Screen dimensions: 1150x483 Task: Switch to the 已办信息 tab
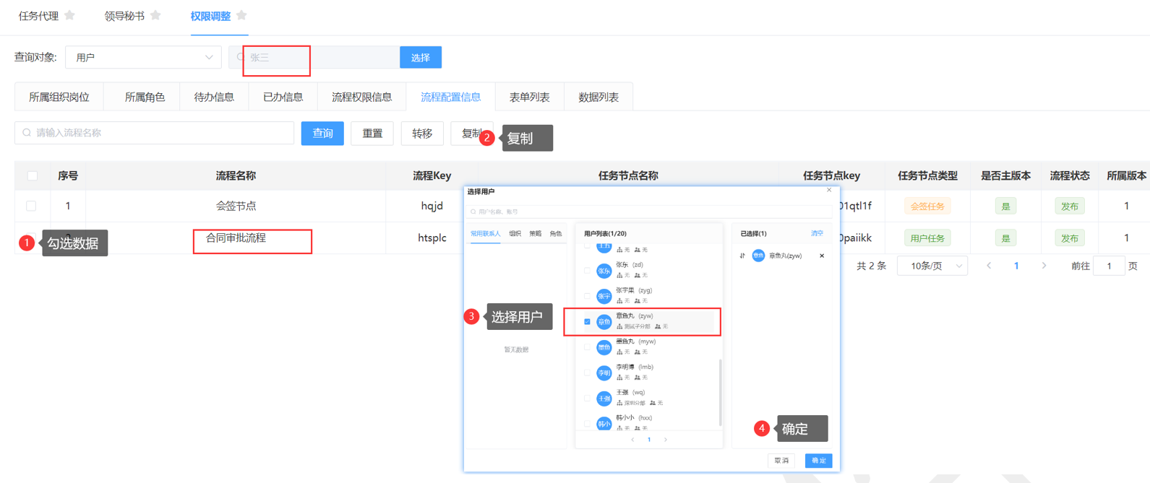point(283,97)
